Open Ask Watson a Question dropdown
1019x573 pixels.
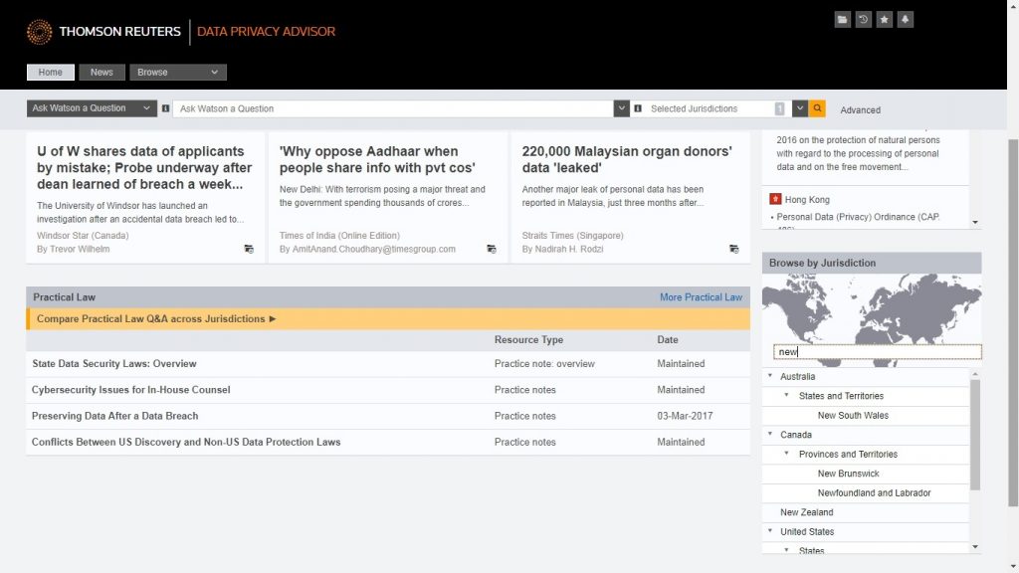[92, 108]
